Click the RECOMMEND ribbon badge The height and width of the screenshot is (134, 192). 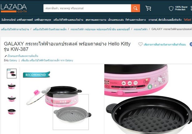click(37, 74)
